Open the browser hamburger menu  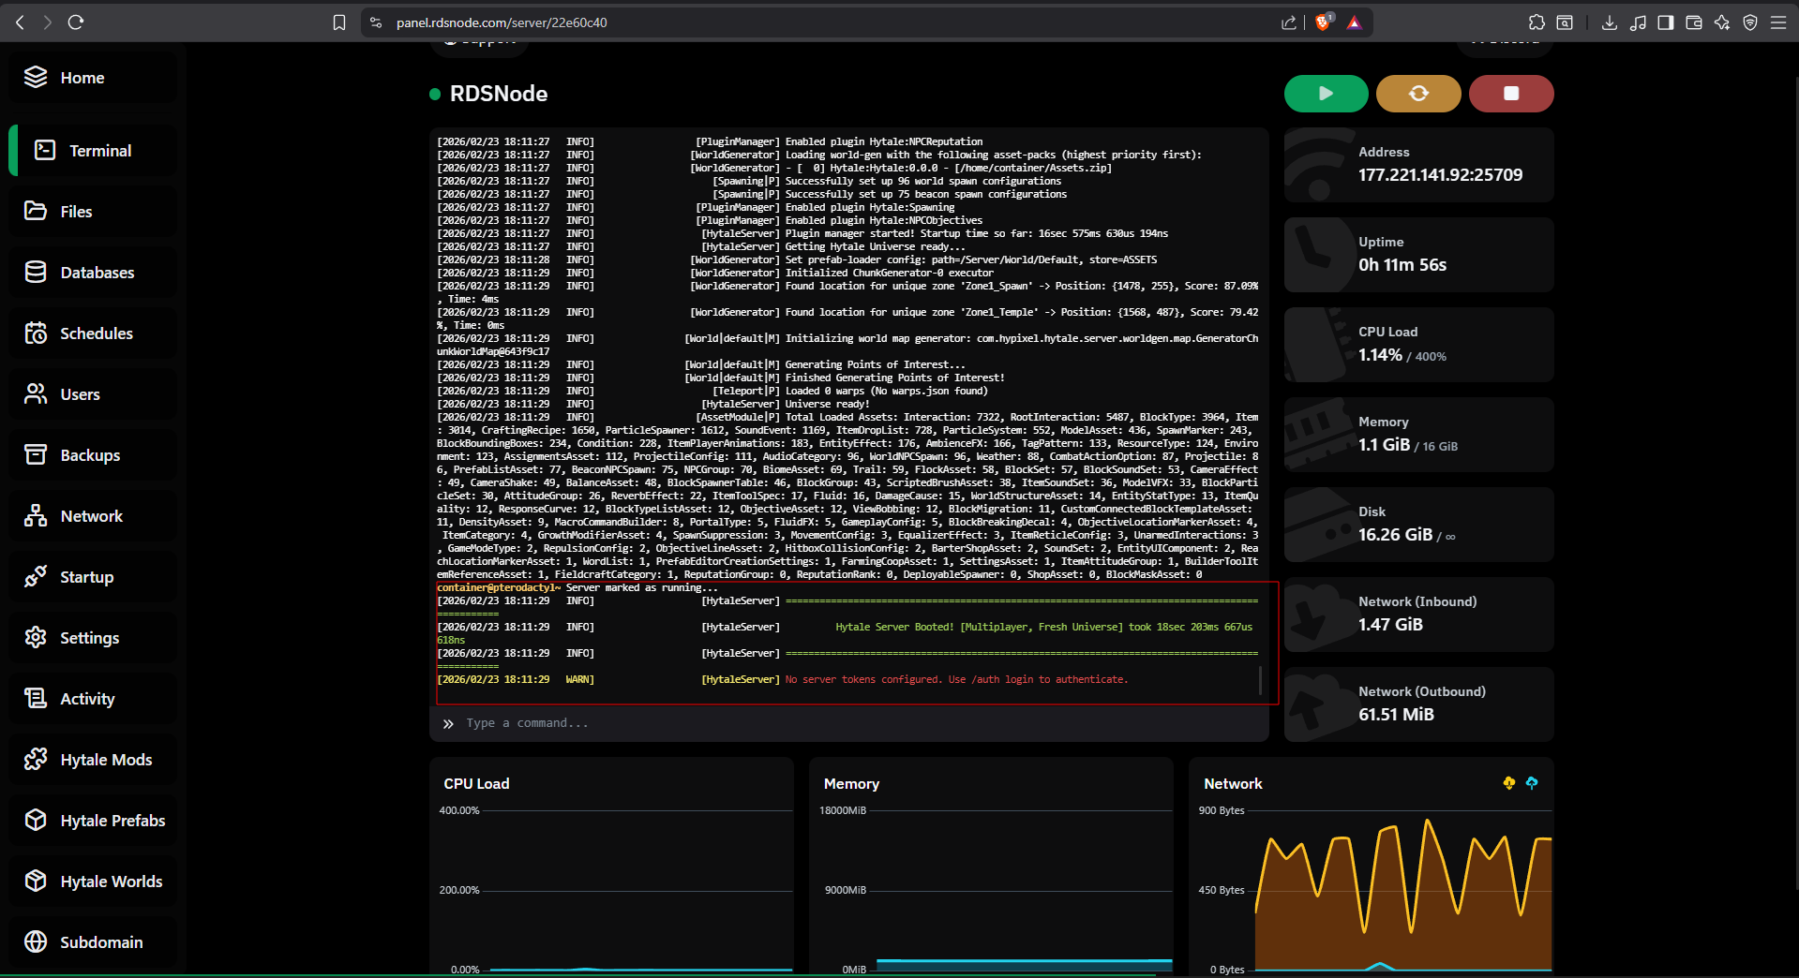tap(1777, 22)
